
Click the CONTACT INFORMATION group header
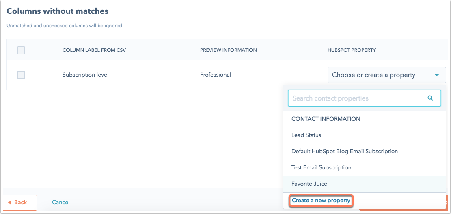[326, 119]
